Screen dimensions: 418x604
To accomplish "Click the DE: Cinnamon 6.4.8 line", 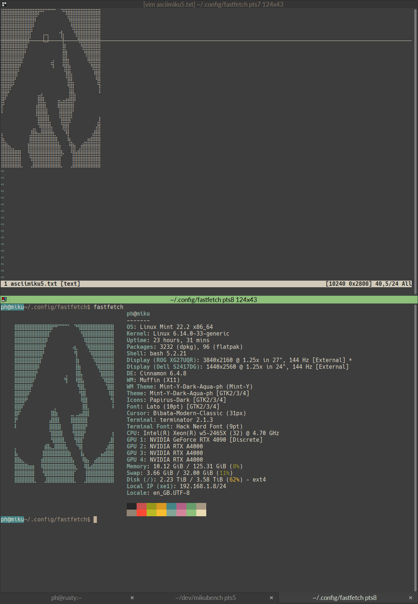I will pyautogui.click(x=157, y=374).
